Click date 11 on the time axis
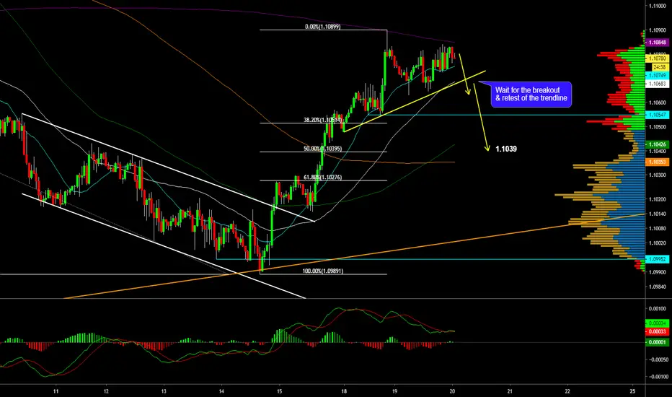The width and height of the screenshot is (672, 397). tap(56, 391)
